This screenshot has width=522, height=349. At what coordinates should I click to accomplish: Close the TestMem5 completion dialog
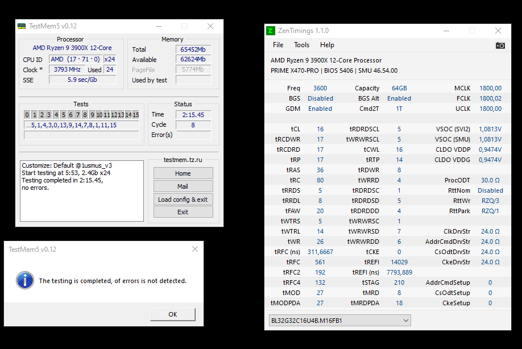(x=195, y=249)
